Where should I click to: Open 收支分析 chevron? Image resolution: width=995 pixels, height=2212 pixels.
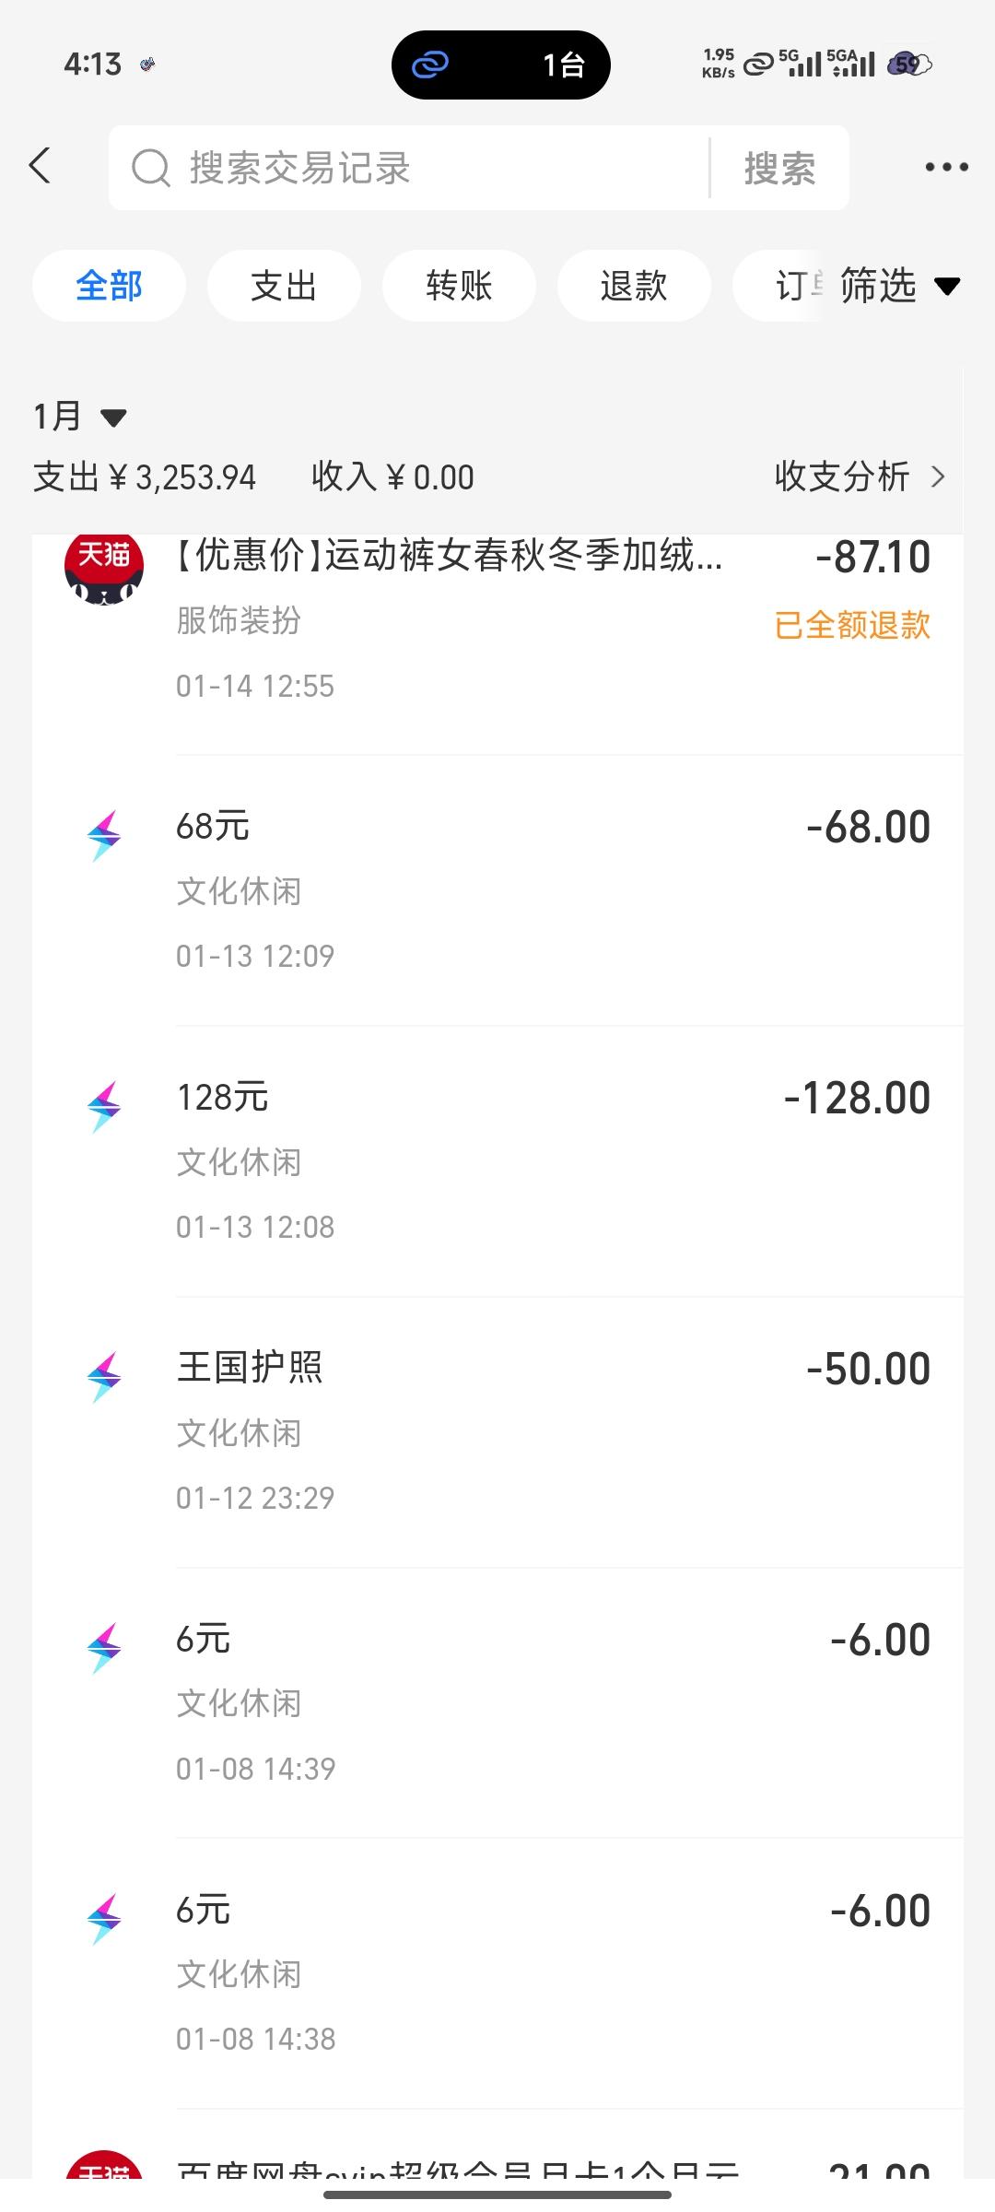tap(938, 477)
